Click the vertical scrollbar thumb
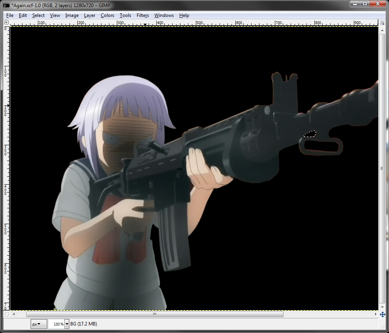The image size is (389, 333). pos(382,168)
